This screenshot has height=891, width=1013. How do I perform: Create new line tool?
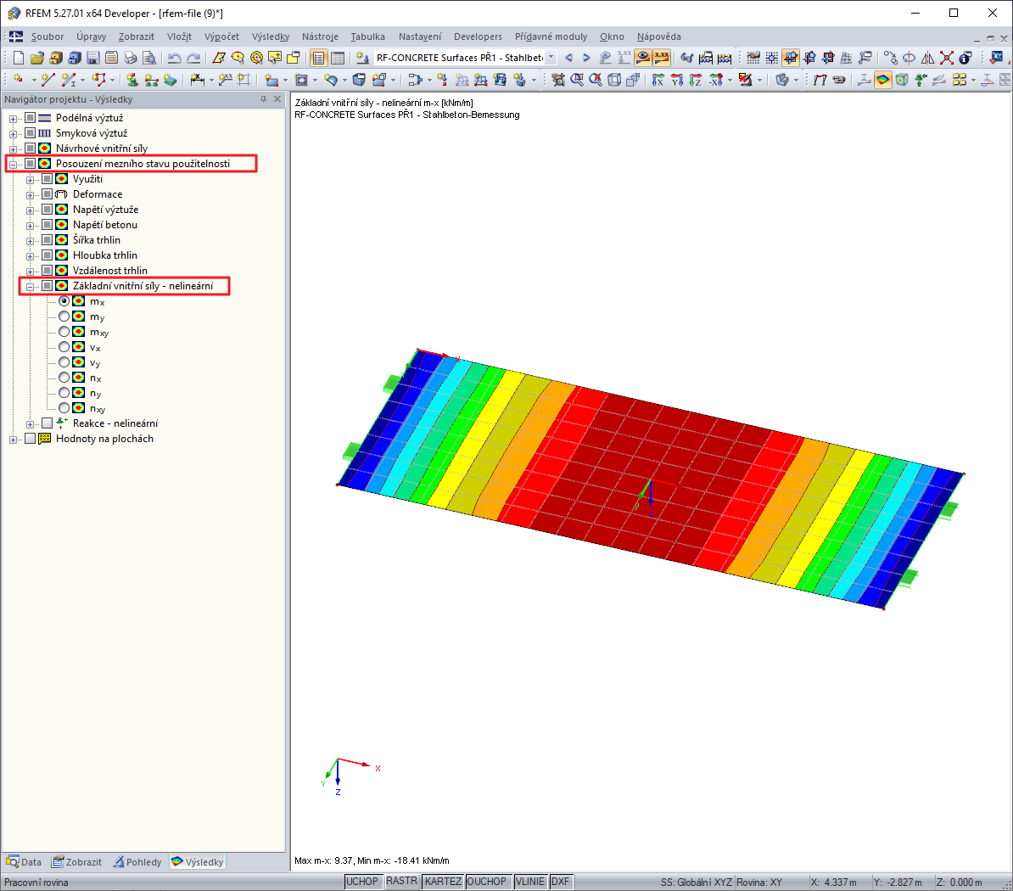coord(48,80)
